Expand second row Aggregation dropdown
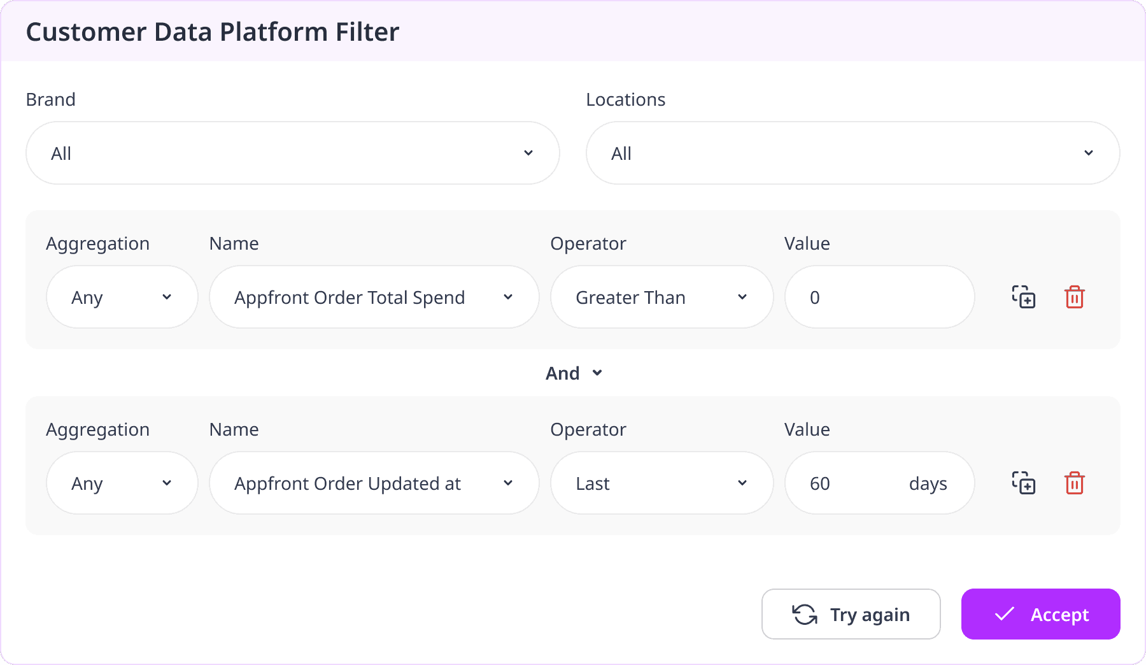1146x665 pixels. point(122,483)
